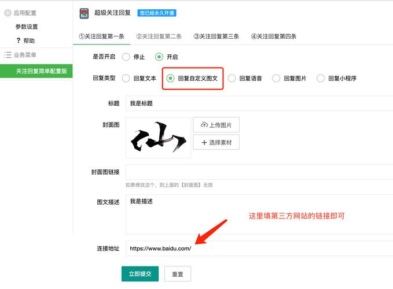Submit the form with 立即提交
Viewport: 393px width, 289px height.
[x=139, y=274]
